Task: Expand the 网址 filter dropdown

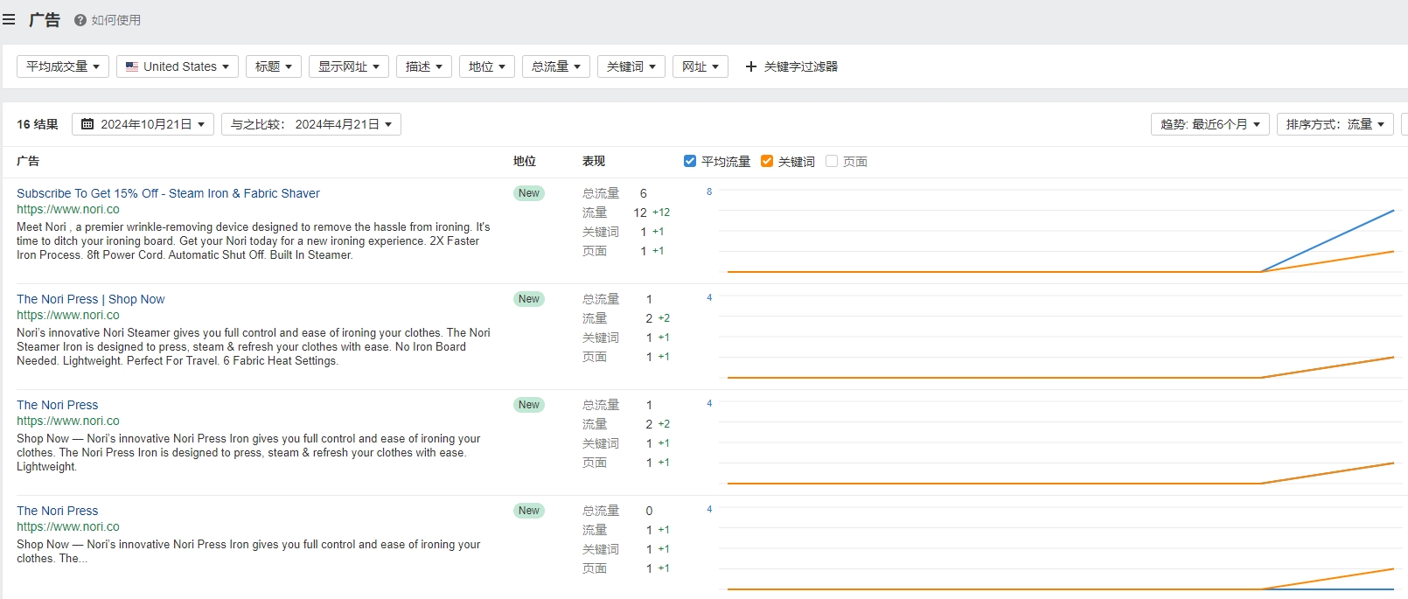Action: pos(701,66)
